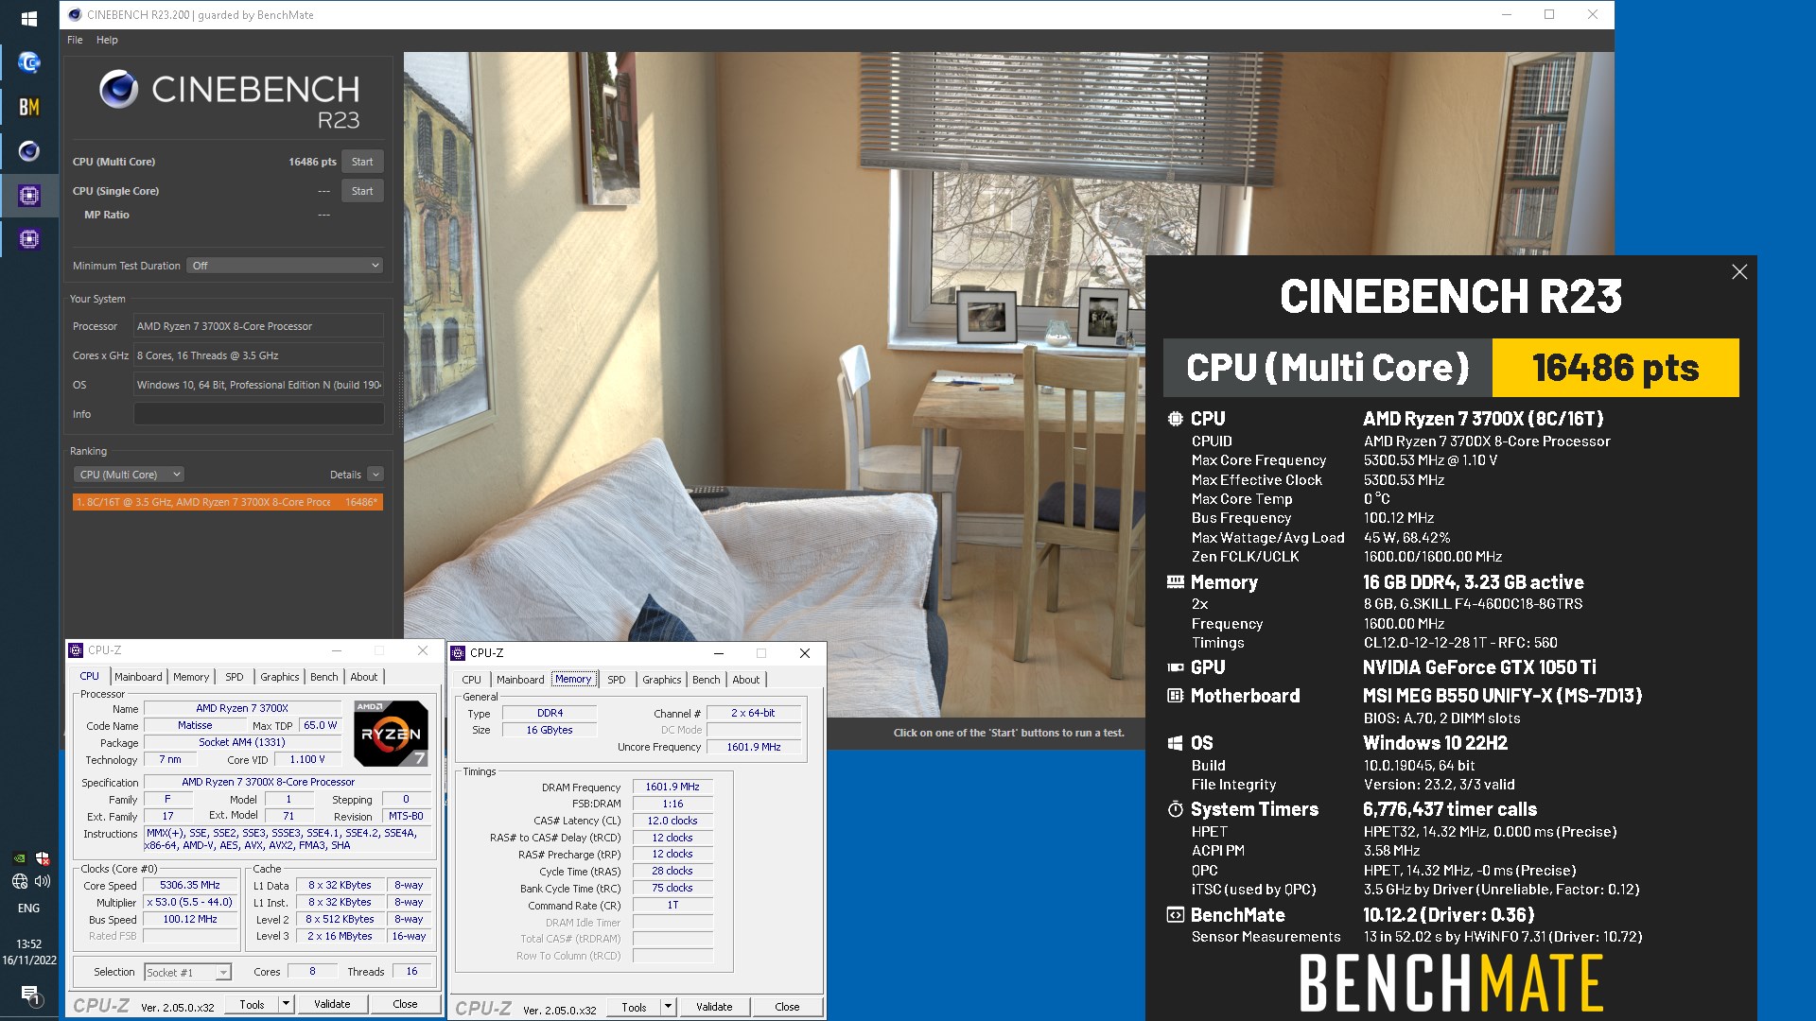Click the CPU-Z title icon in CPU window
This screenshot has height=1021, width=1816.
(x=76, y=650)
